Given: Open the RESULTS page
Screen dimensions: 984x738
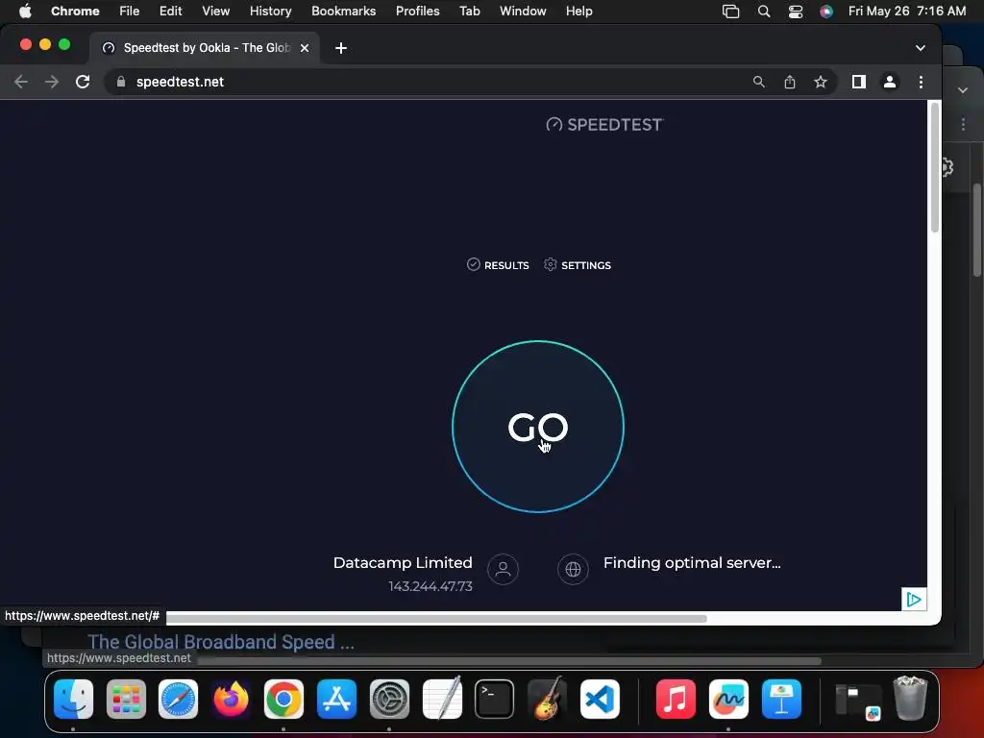Looking at the screenshot, I should pos(498,265).
